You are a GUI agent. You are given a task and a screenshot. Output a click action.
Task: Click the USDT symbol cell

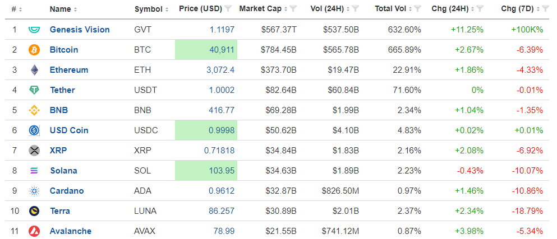pyautogui.click(x=145, y=90)
